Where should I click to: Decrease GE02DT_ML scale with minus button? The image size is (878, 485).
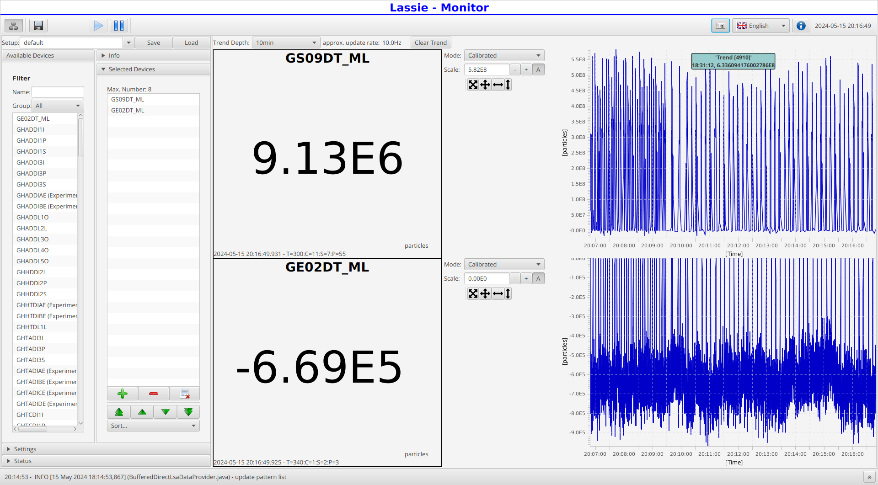coord(515,278)
